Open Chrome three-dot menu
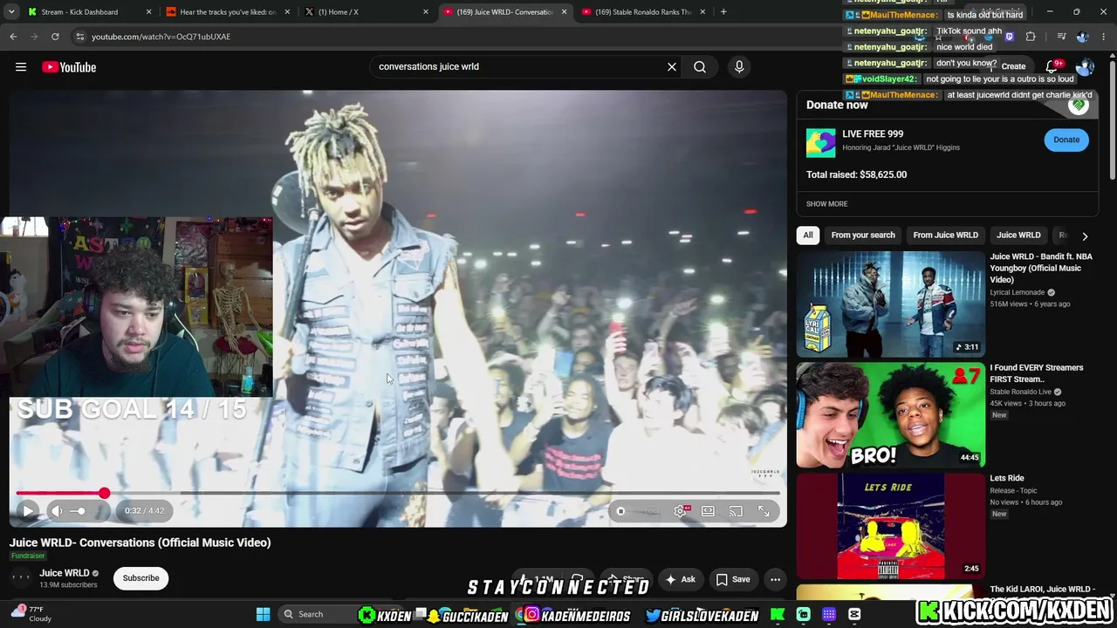This screenshot has width=1117, height=628. (1104, 37)
